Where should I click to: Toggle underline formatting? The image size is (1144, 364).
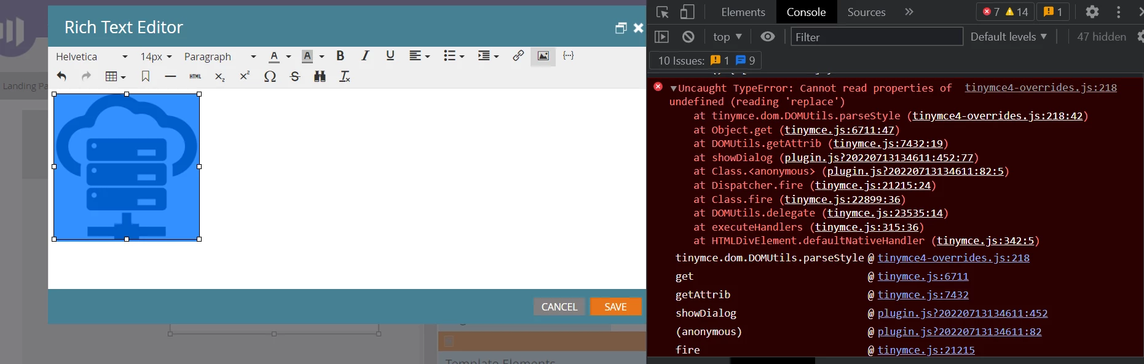[x=390, y=56]
